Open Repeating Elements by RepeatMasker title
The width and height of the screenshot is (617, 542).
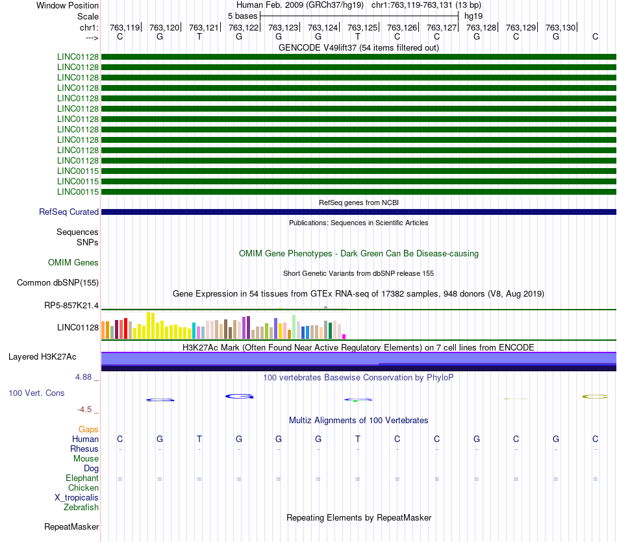(359, 517)
